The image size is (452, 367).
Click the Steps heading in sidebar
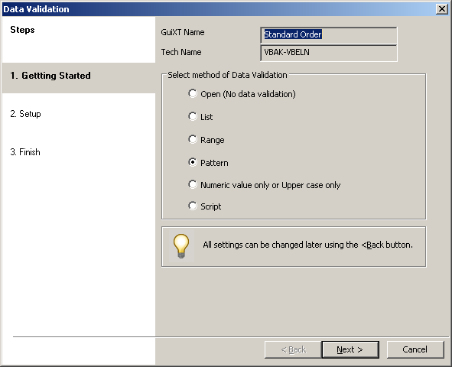22,30
